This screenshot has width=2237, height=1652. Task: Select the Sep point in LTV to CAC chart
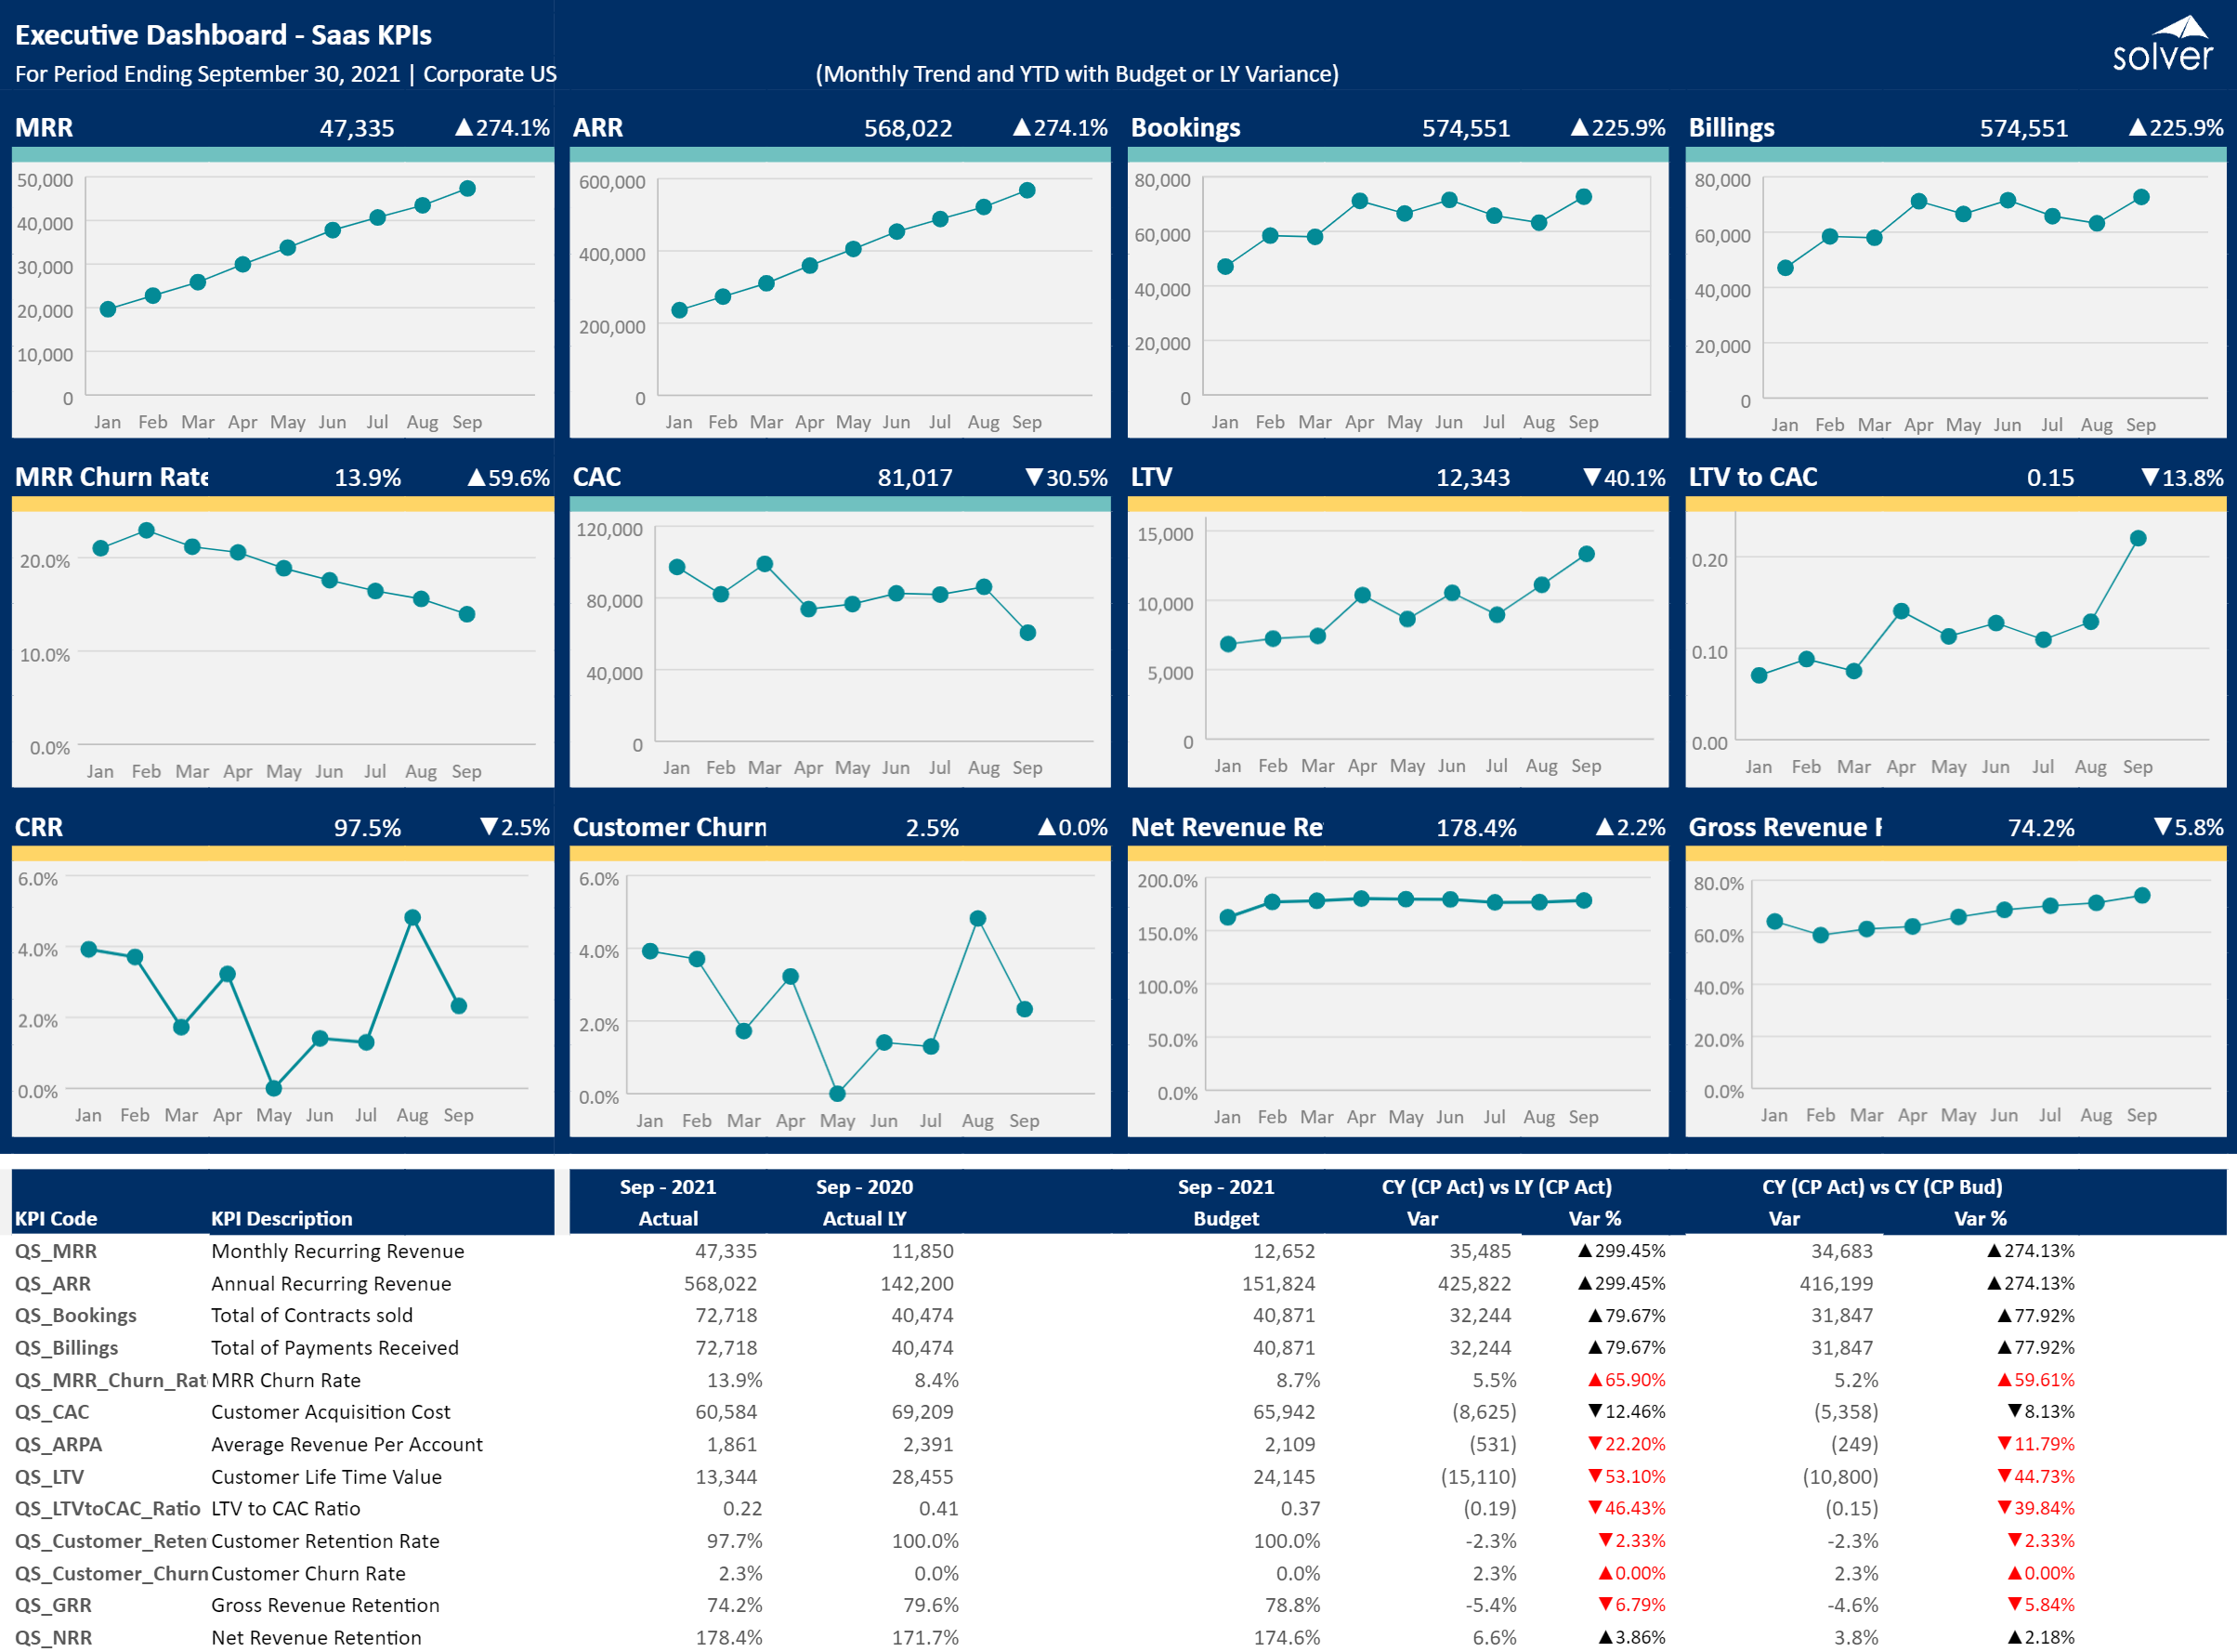pyautogui.click(x=2138, y=539)
